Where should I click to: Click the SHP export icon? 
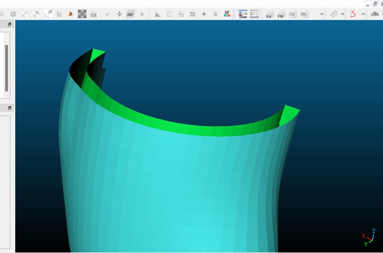tap(293, 14)
